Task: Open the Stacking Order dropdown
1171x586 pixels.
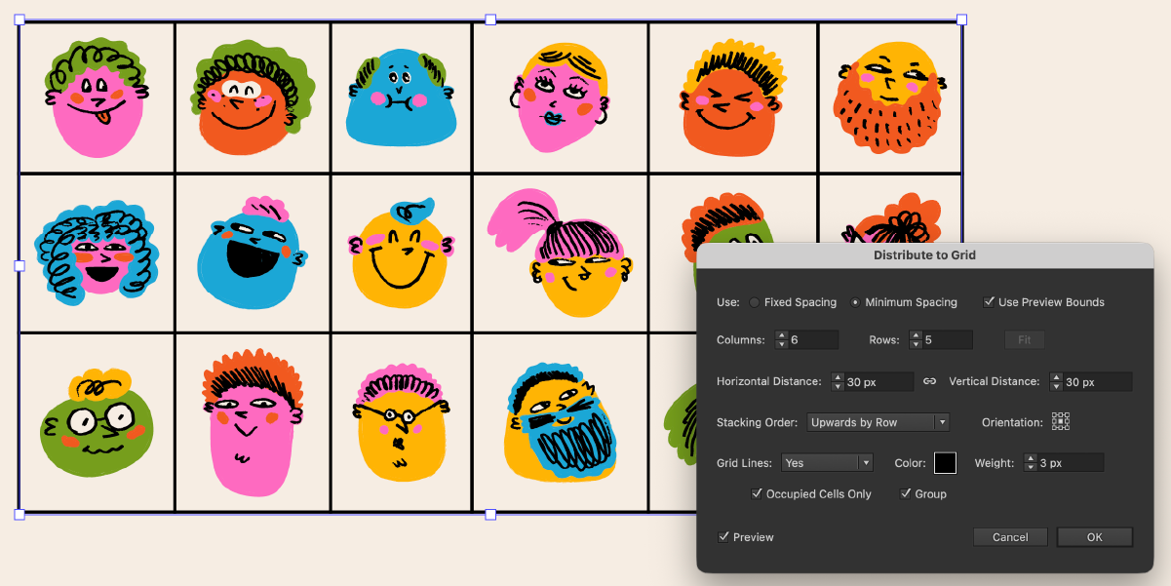Action: pyautogui.click(x=878, y=422)
